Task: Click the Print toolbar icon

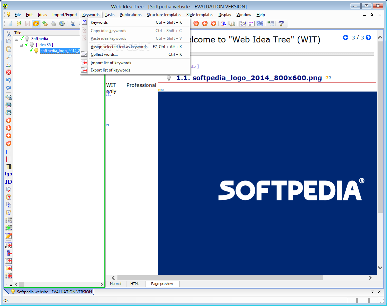Action: click(x=53, y=23)
